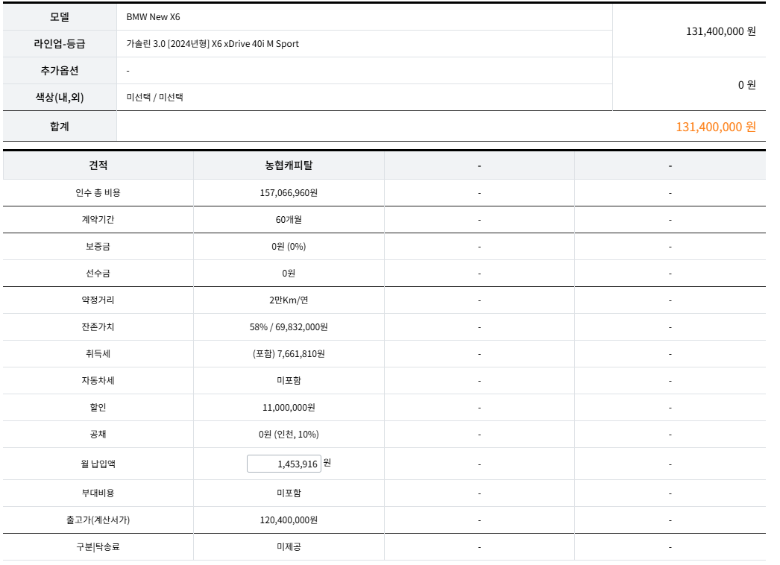
Task: Click the 2만Km/연 mileage cell
Action: pos(289,300)
